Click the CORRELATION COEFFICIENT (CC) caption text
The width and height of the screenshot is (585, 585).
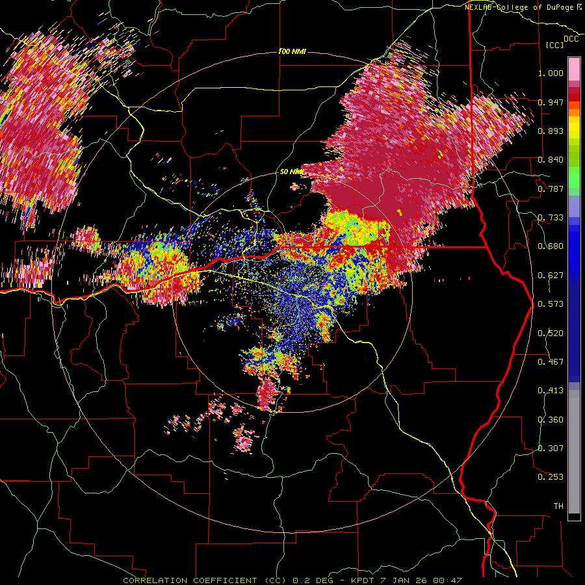[205, 580]
